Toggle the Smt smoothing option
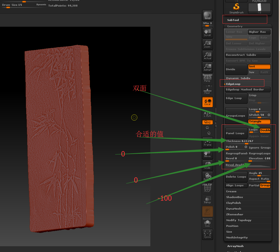This screenshot has width=280, height=252. (259, 66)
